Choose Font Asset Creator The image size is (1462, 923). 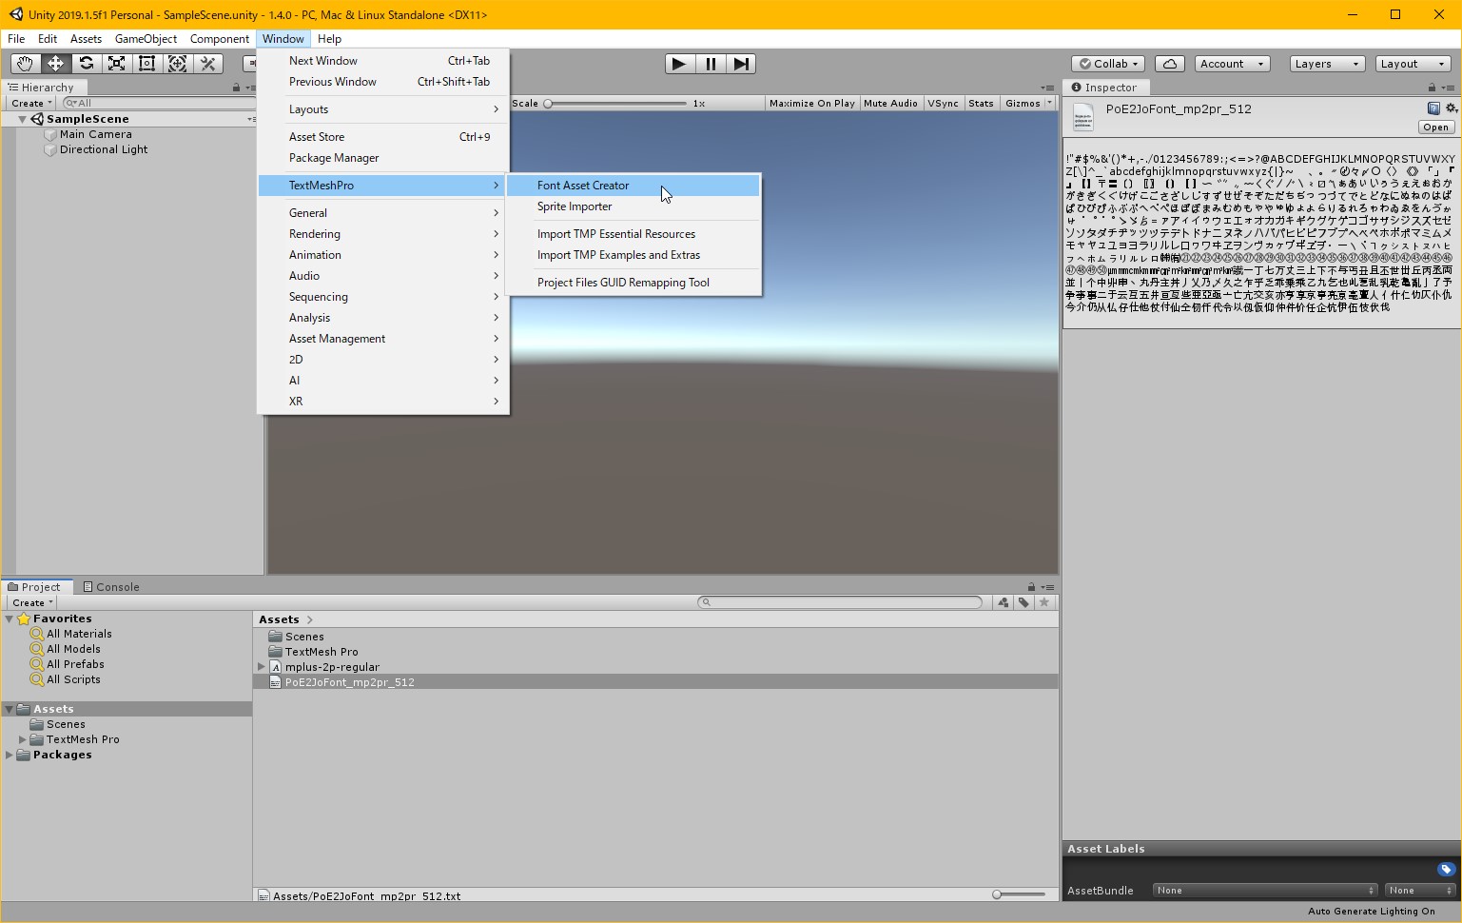(x=634, y=186)
